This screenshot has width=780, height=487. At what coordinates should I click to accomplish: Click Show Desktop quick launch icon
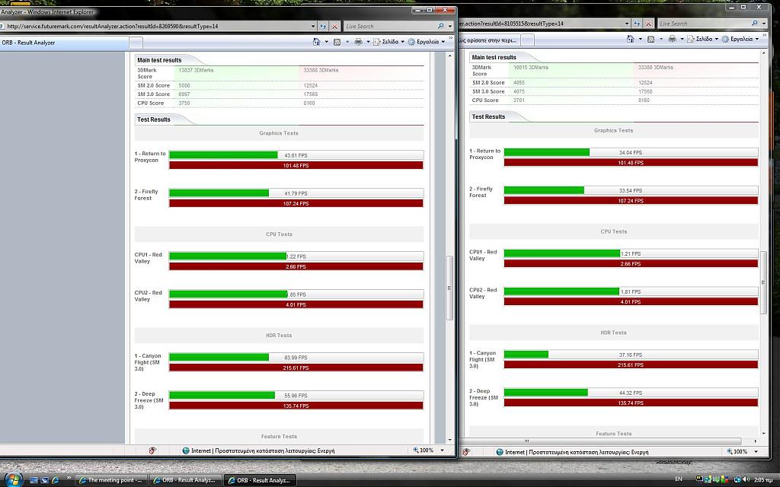pyautogui.click(x=34, y=480)
